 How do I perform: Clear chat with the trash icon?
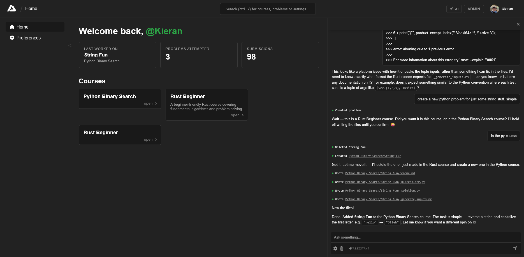342,248
